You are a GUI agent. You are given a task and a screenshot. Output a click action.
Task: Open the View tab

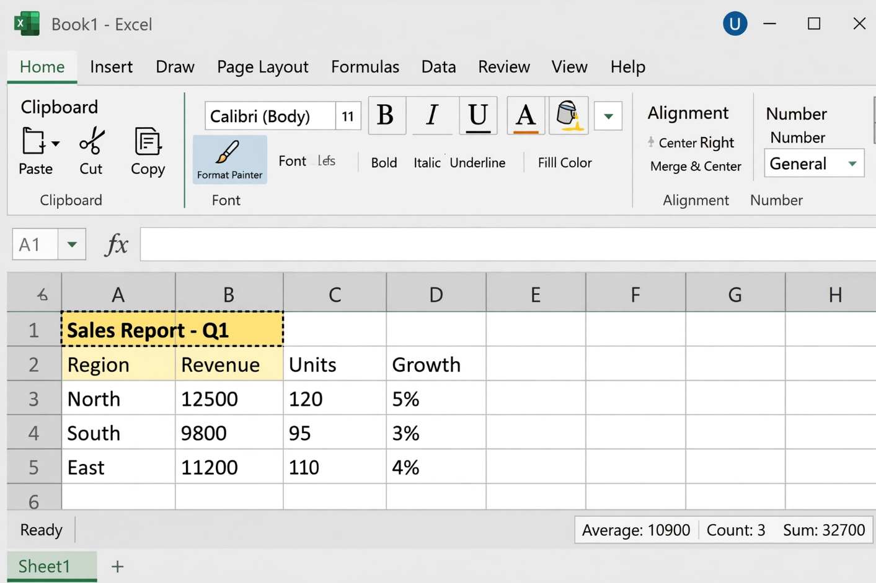click(570, 66)
